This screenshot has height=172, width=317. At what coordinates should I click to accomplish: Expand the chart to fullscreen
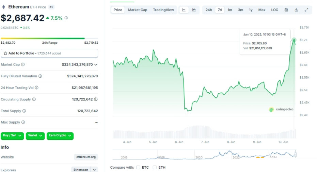306,10
